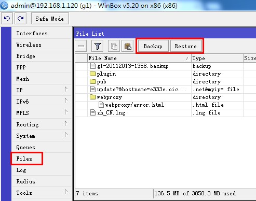Open Radius menu item
Viewport: 256px width, 201px height.
pos(42,181)
